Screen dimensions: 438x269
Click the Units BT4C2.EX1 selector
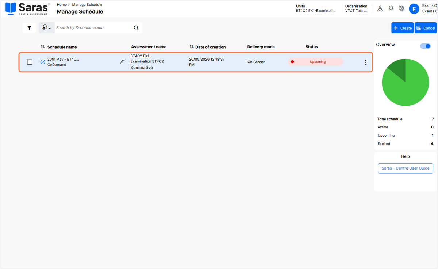tap(315, 8)
